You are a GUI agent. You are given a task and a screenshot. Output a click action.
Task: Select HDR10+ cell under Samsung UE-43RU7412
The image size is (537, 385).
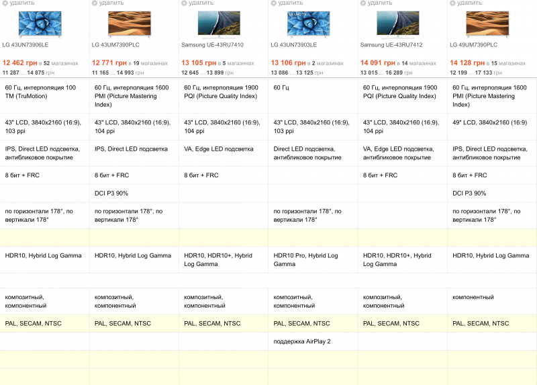[x=402, y=259]
